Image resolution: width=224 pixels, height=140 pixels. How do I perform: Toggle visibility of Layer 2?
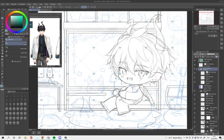pos(195,78)
